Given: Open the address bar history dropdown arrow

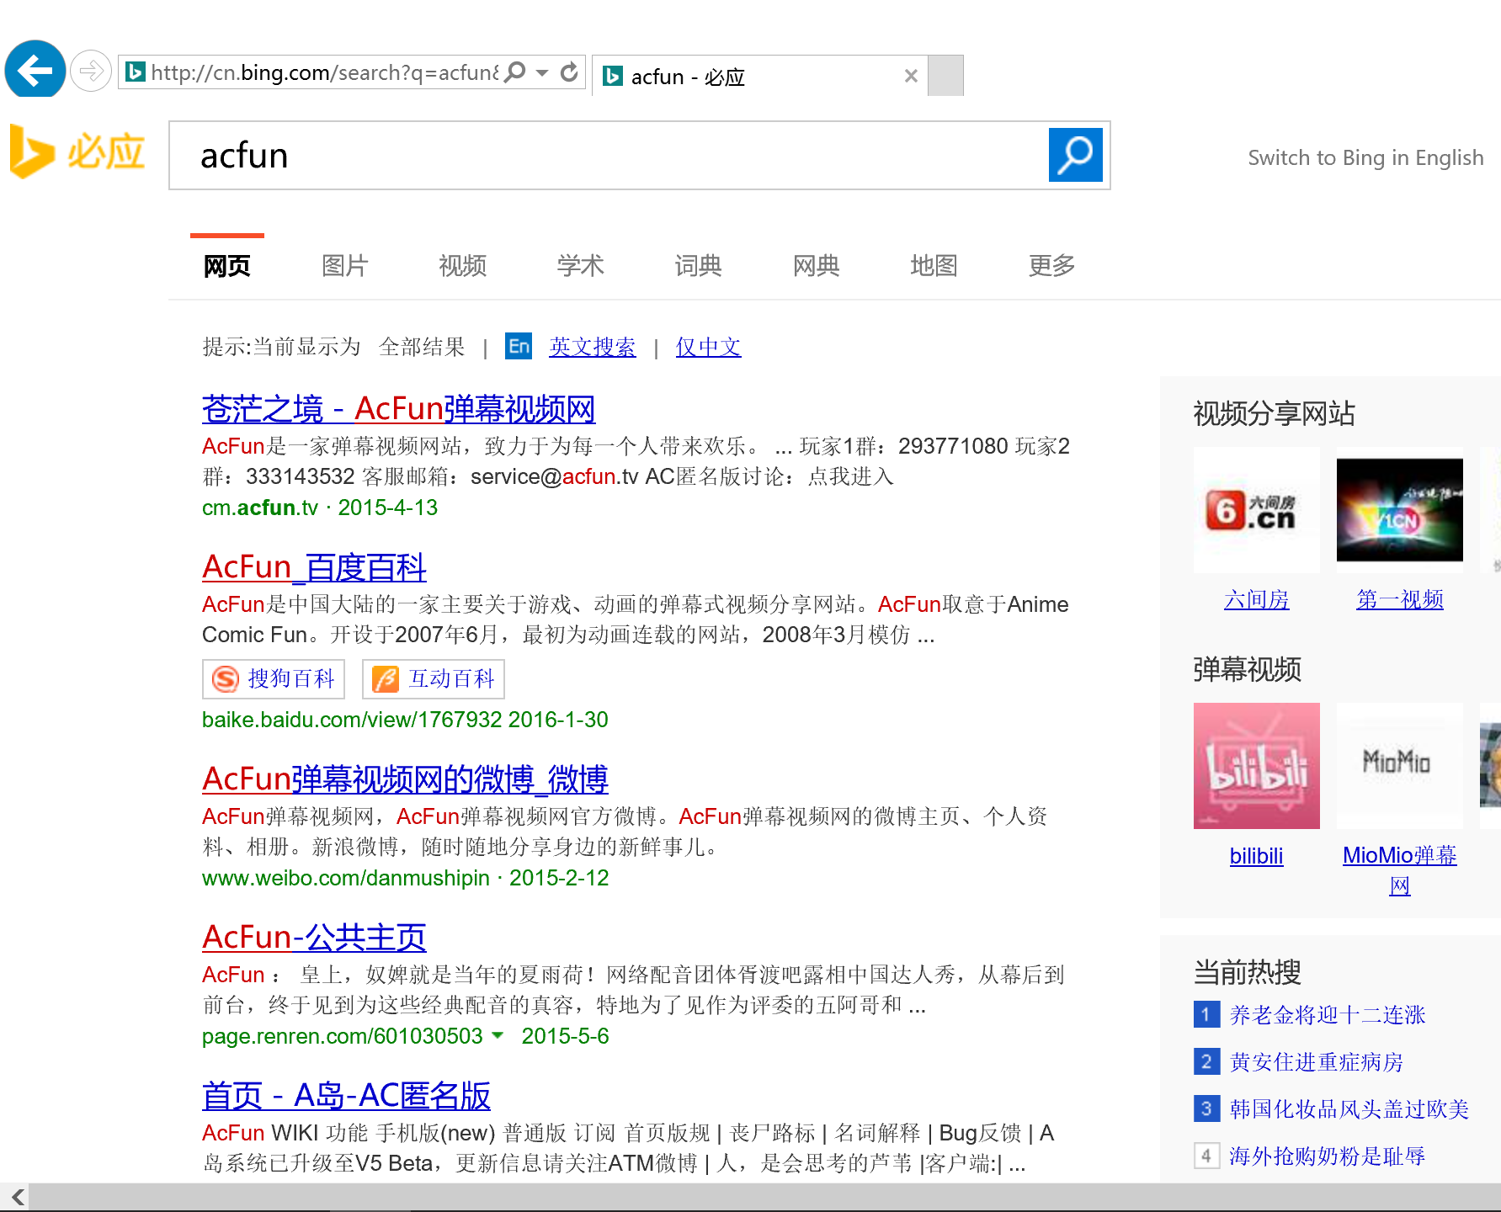Looking at the screenshot, I should (x=542, y=72).
